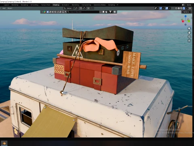Switch to wireframe viewport shading
Screen dimensions: 194x146
click(x=176, y=8)
